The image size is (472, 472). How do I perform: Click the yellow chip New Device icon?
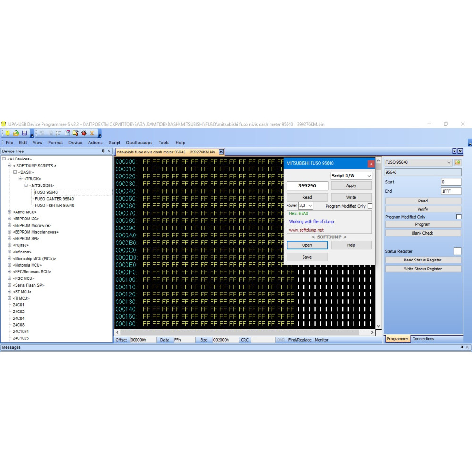(x=8, y=133)
